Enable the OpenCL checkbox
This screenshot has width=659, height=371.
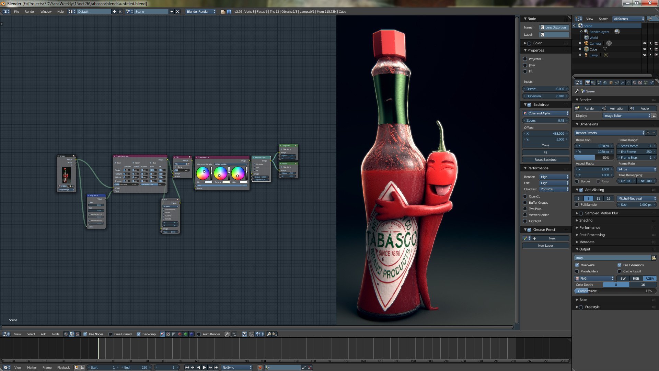click(525, 196)
